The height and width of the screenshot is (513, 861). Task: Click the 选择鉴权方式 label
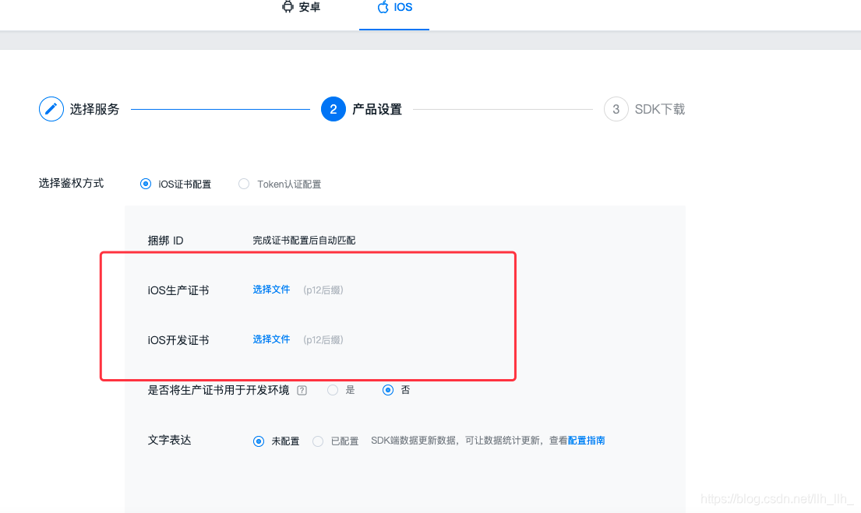(71, 183)
